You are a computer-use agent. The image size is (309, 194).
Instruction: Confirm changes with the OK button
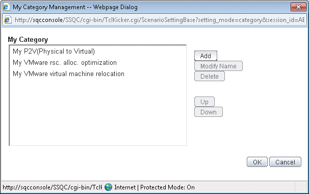point(257,162)
